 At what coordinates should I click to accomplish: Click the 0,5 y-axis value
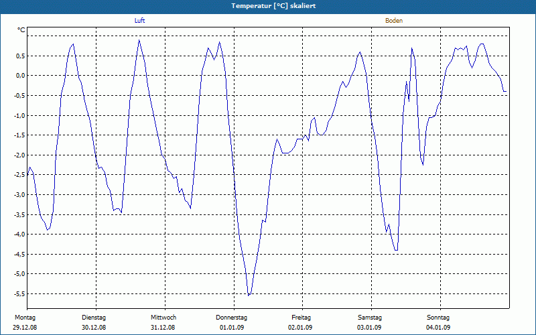(x=19, y=56)
